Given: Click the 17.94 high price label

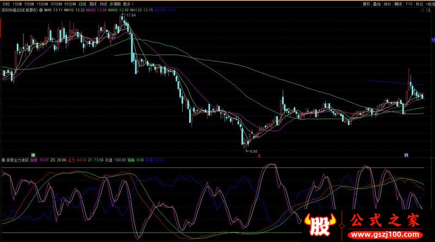Looking at the screenshot, I should pyautogui.click(x=130, y=15).
